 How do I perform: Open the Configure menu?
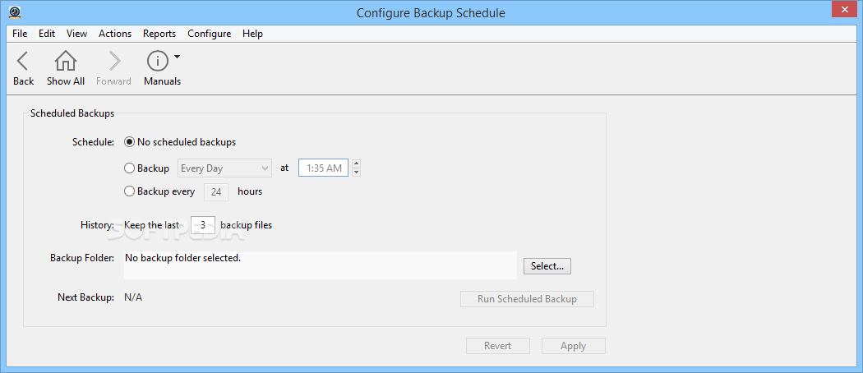(x=209, y=34)
